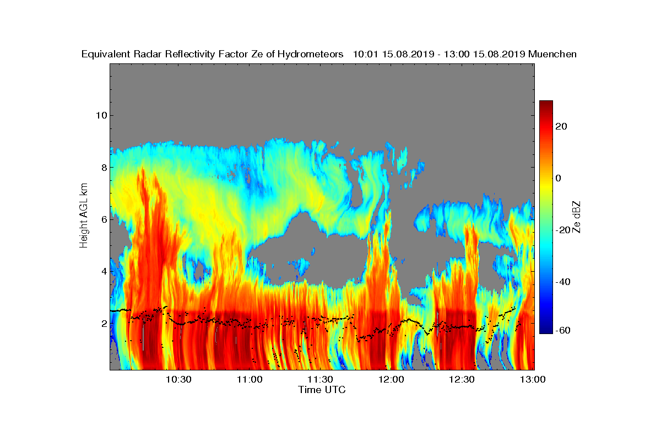Screen dimensions: 661x441
Task: Click the height tick label '6'
Action: [x=103, y=219]
